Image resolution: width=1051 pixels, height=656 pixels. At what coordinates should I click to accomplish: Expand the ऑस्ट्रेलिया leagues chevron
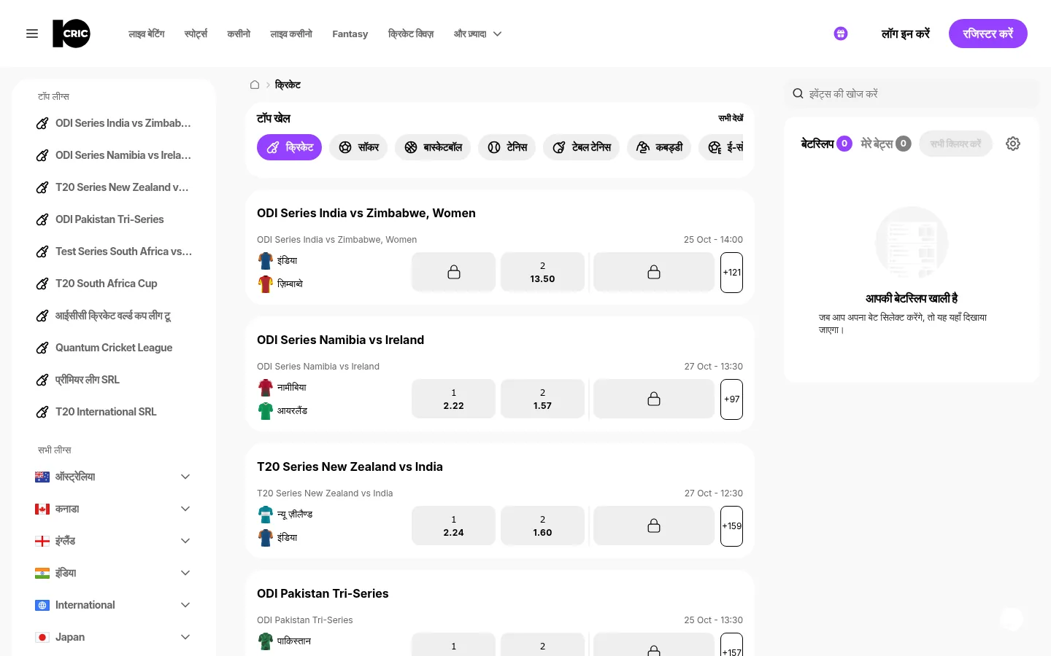(185, 477)
